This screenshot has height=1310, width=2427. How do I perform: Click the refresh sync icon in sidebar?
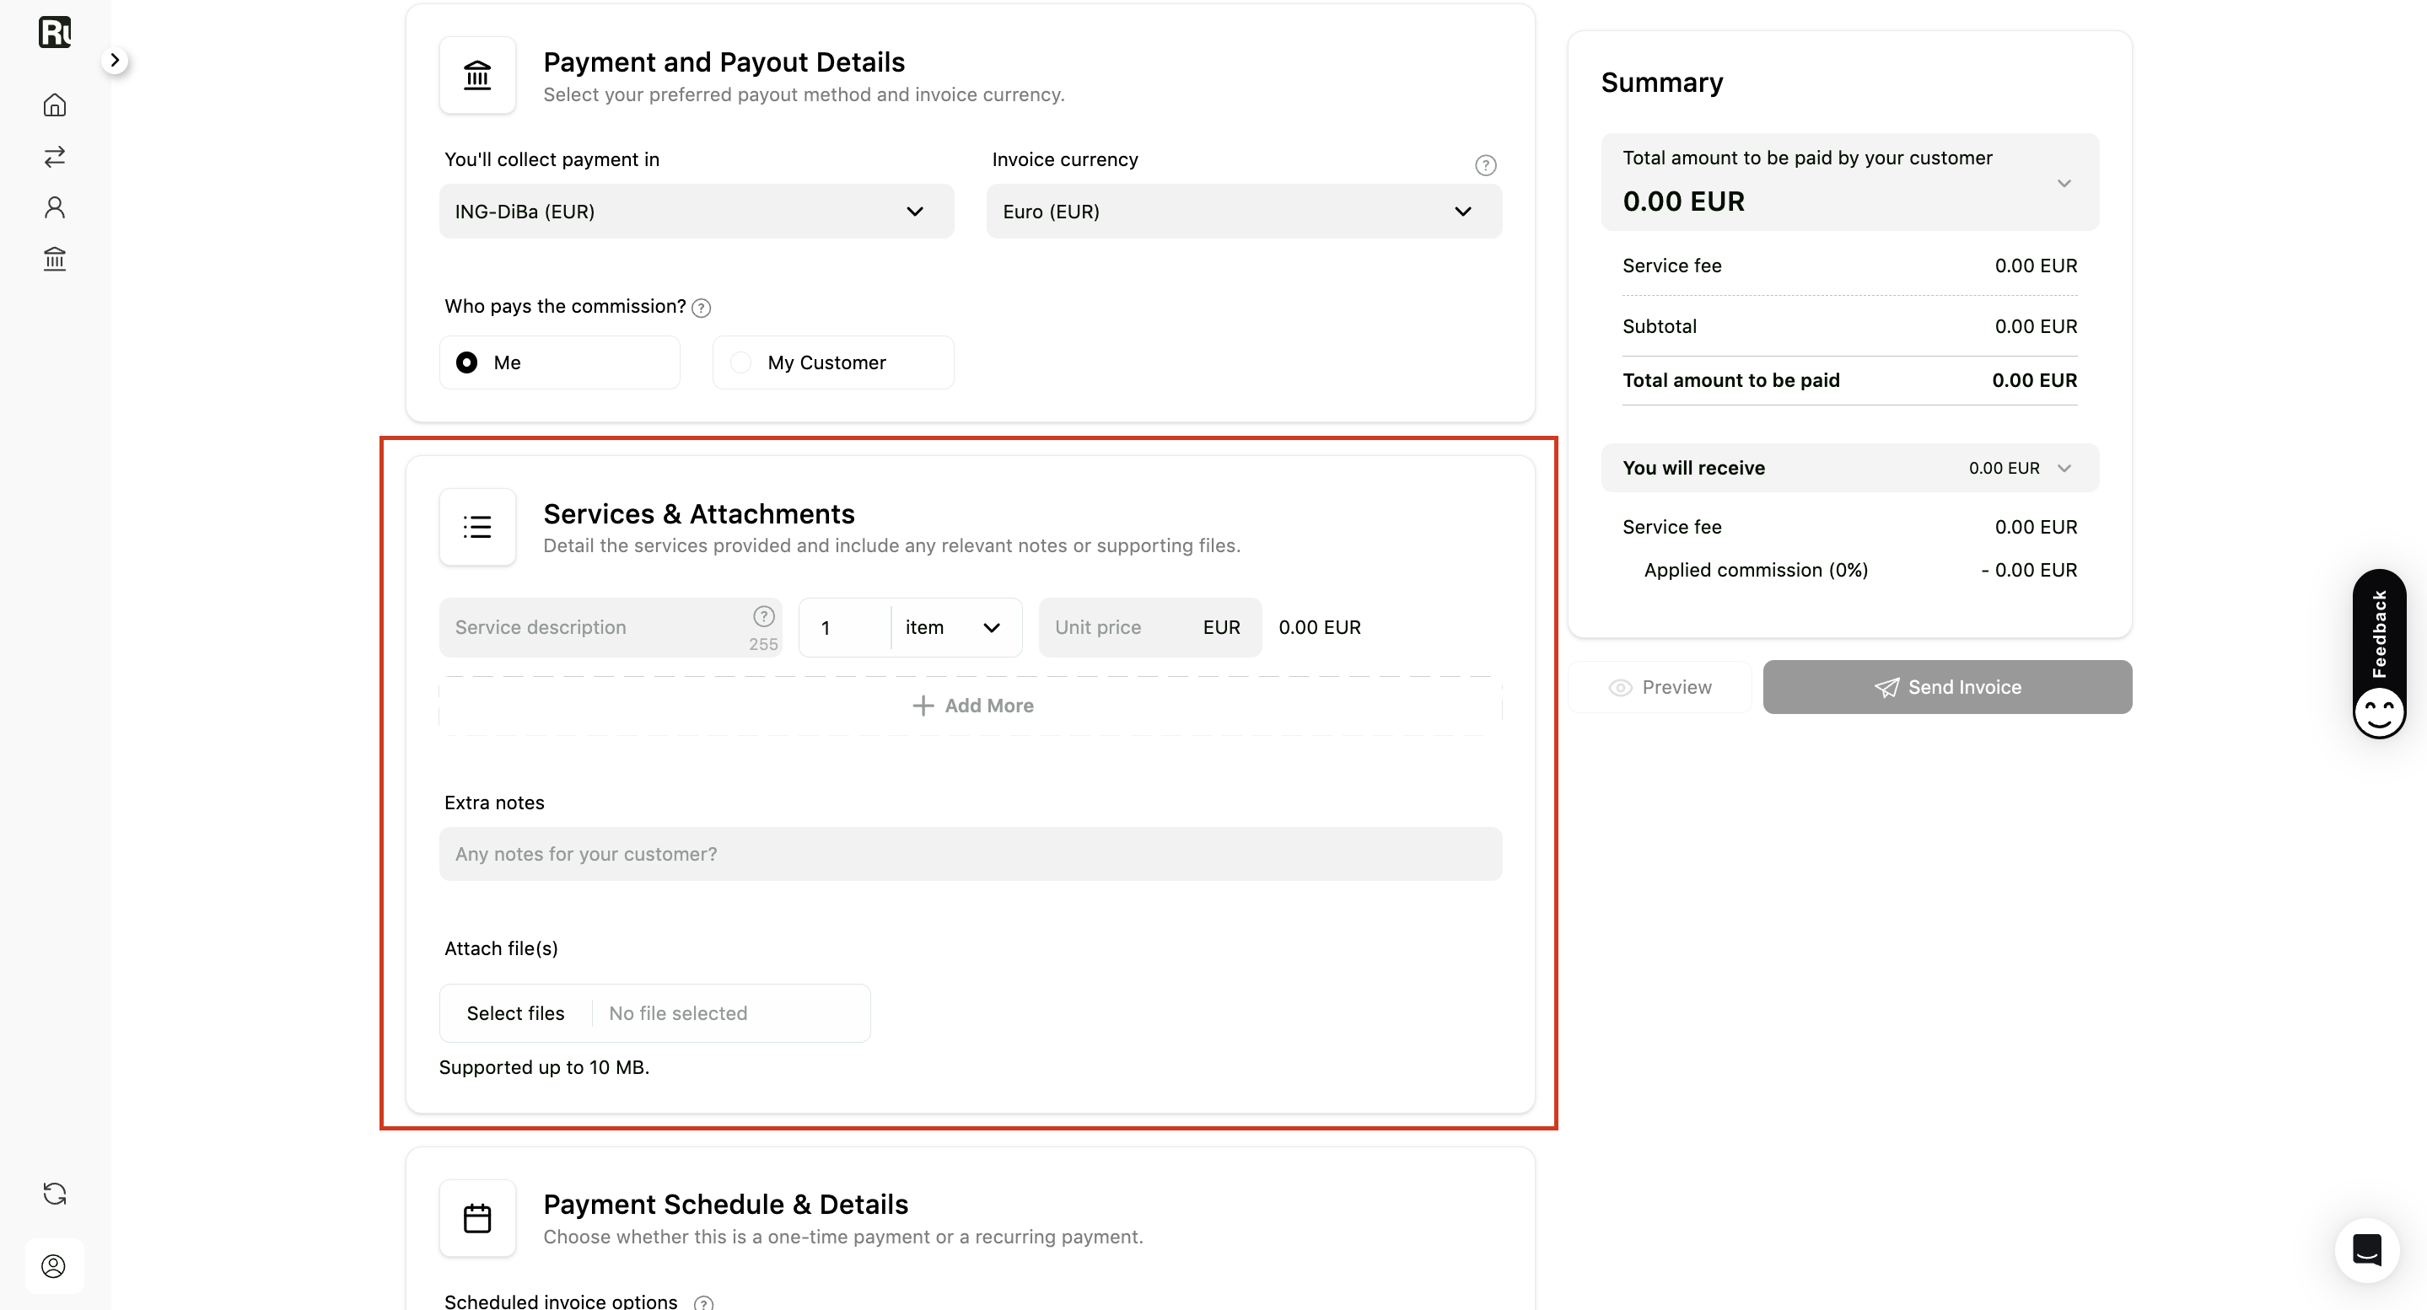pos(55,1193)
